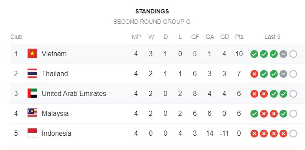Screen dimensions: 305x150
Task: Click the Indonesia flag icon
Action: coord(32,133)
